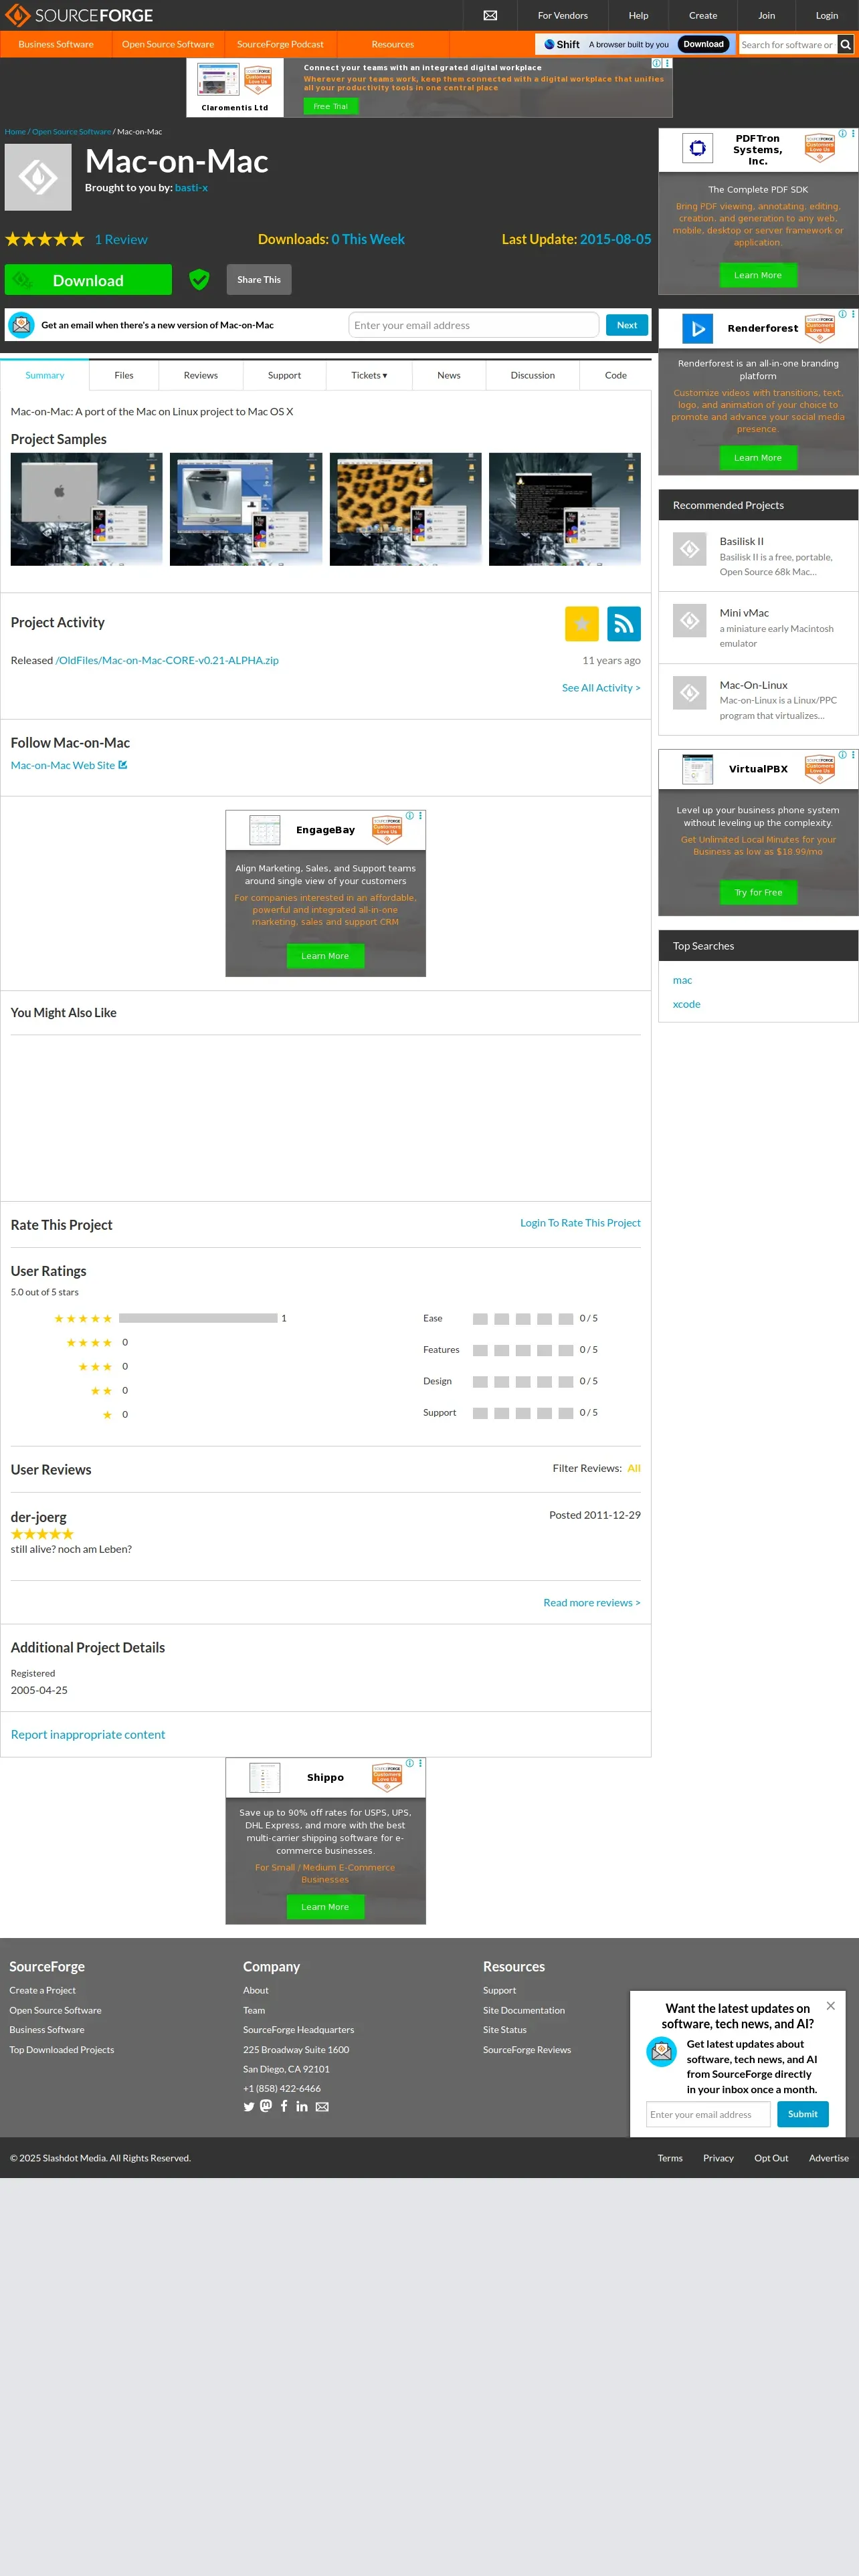Viewport: 859px width, 2576px height.
Task: Close the newsletter popup
Action: (x=830, y=2005)
